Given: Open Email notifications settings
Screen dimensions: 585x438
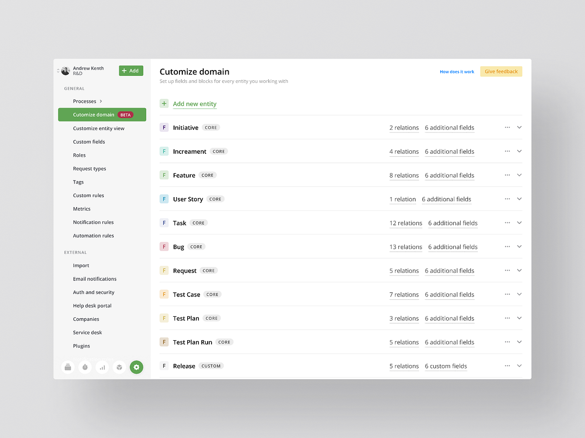Looking at the screenshot, I should click(x=95, y=279).
